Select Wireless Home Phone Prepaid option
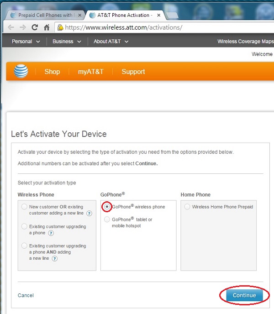 point(187,207)
